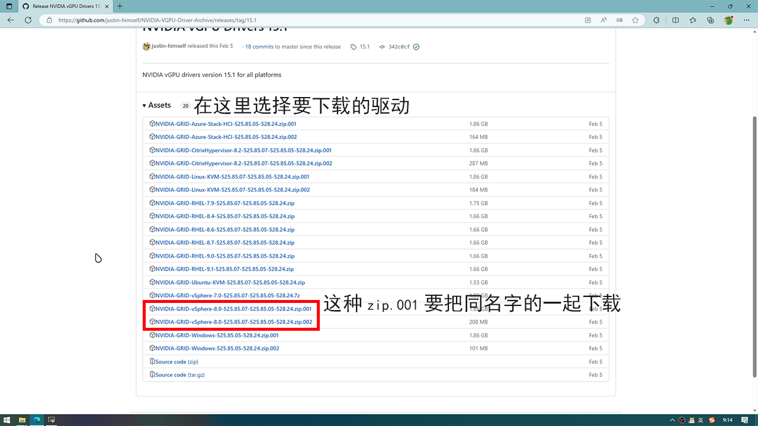This screenshot has width=758, height=426.
Task: Download the RHEL-8.6 zip asset
Action: coord(224,230)
